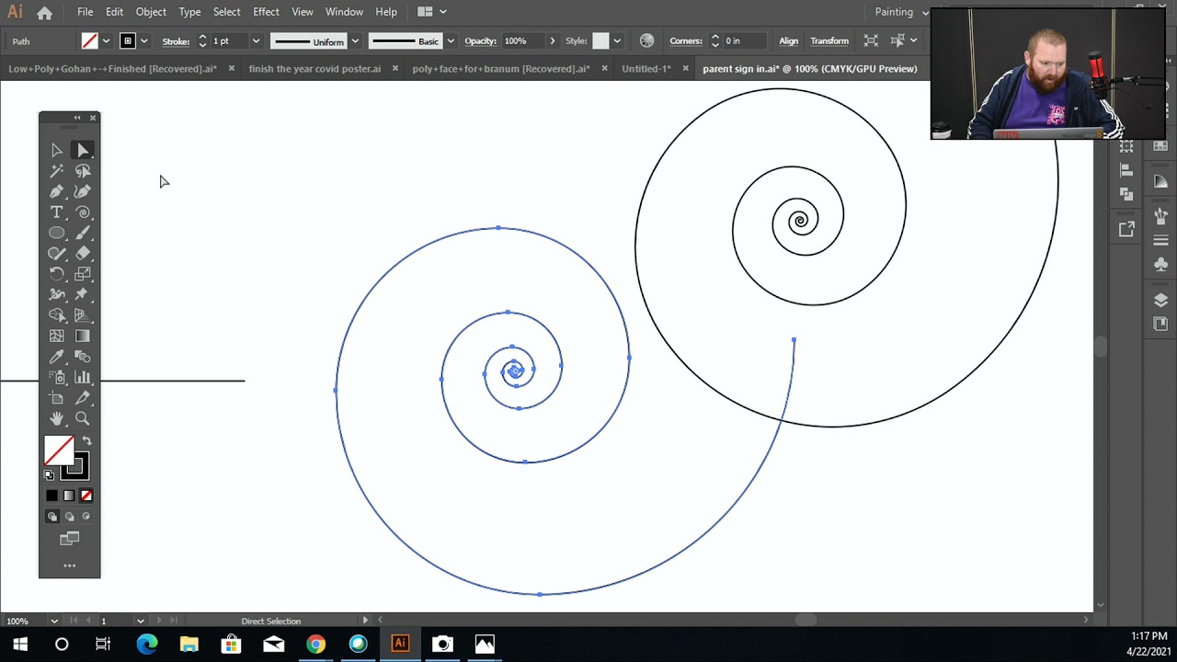1177x662 pixels.
Task: Set Gradient mode button below swatches
Action: (69, 496)
